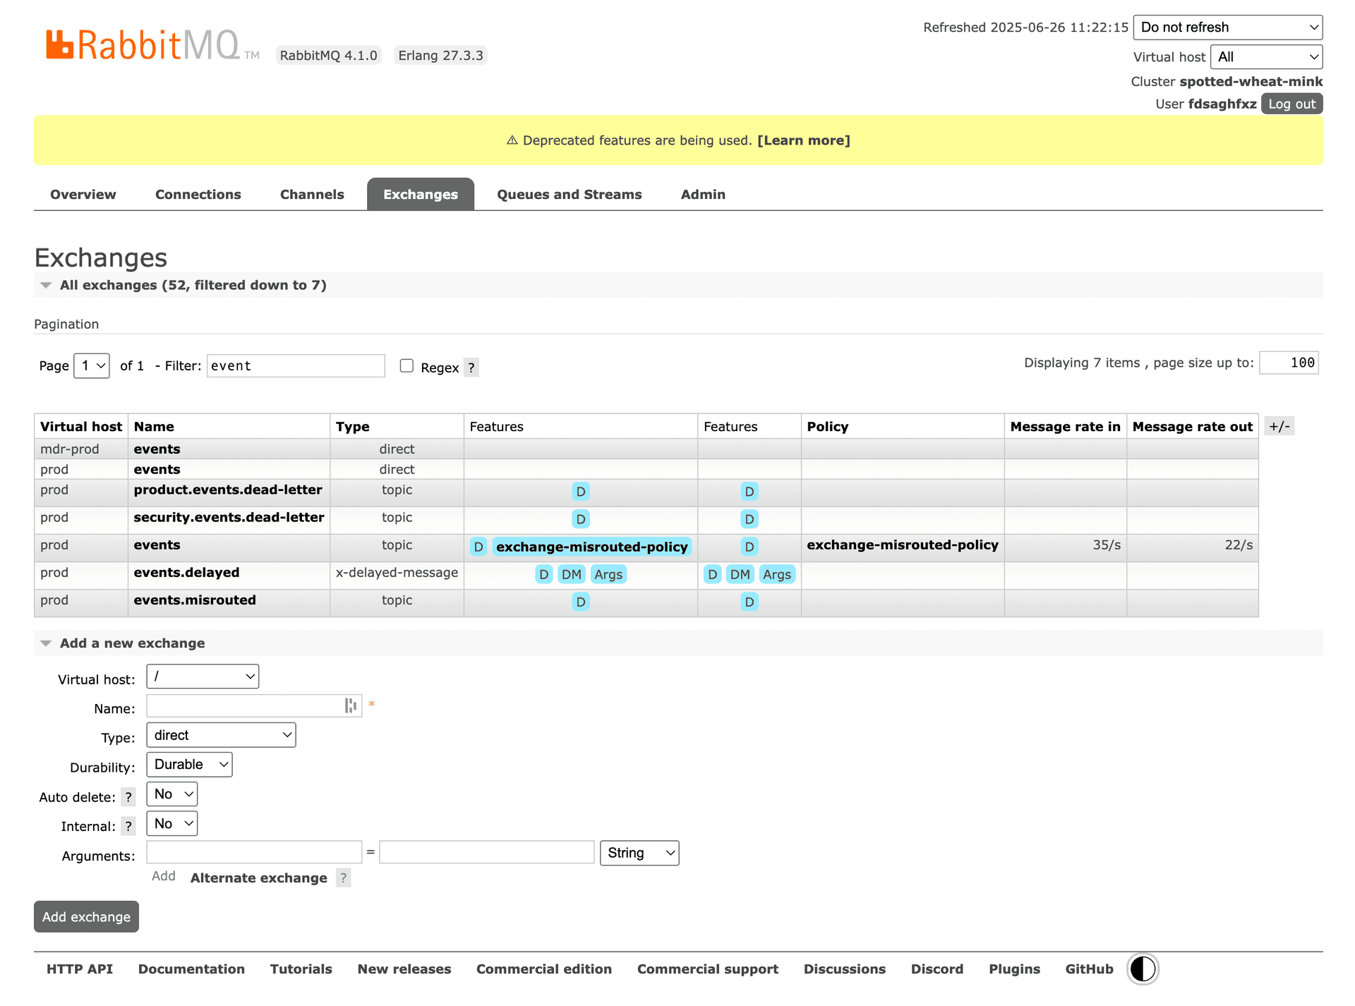The image size is (1355, 1006).
Task: Click the Auto delete help icon
Action: (128, 797)
